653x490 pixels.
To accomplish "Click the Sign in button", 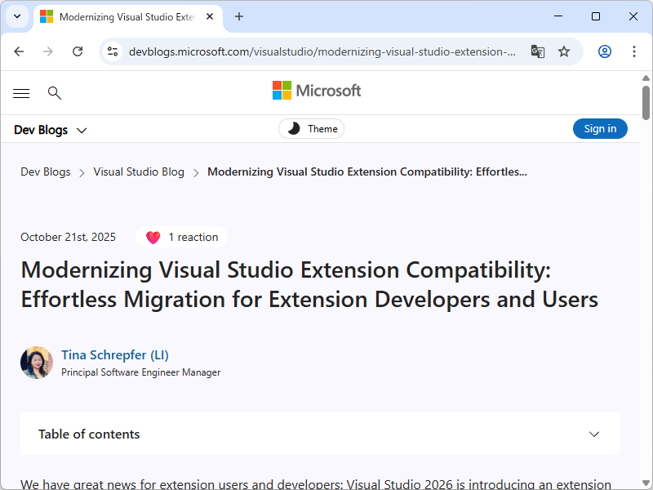I will pyautogui.click(x=600, y=128).
